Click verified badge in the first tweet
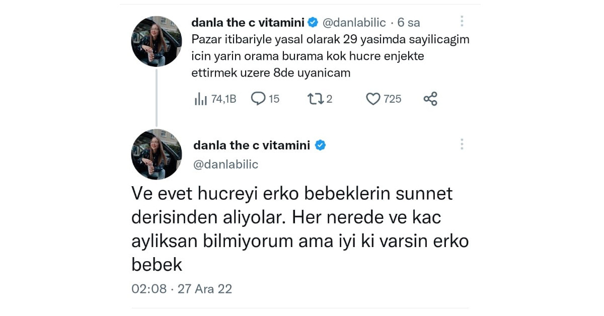604x316 pixels. [313, 23]
